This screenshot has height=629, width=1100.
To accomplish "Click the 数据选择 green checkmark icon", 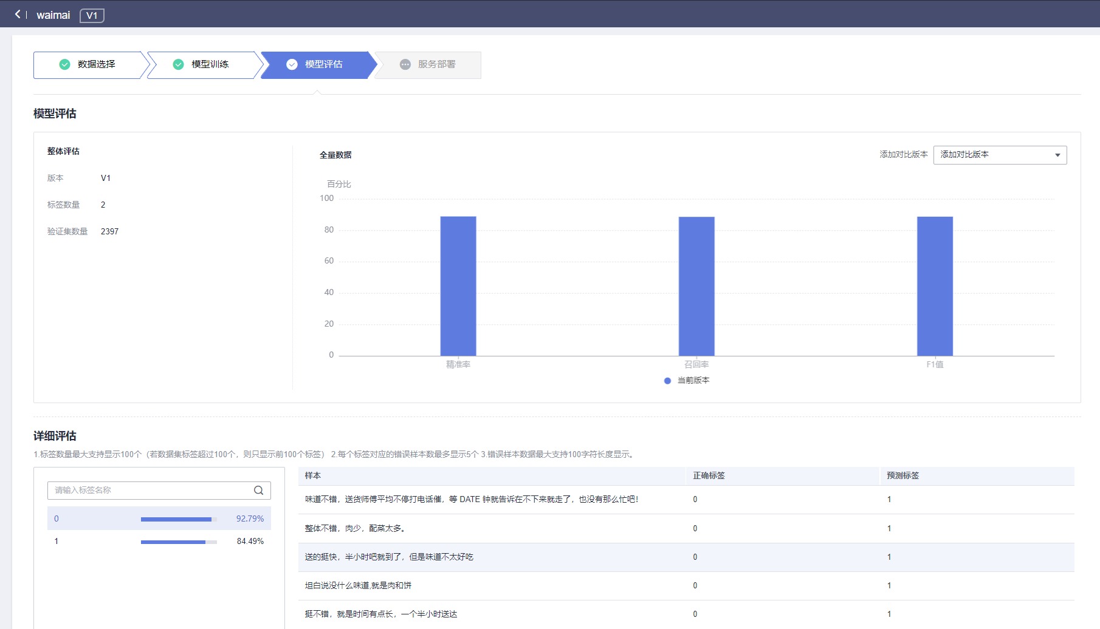I will pos(64,64).
